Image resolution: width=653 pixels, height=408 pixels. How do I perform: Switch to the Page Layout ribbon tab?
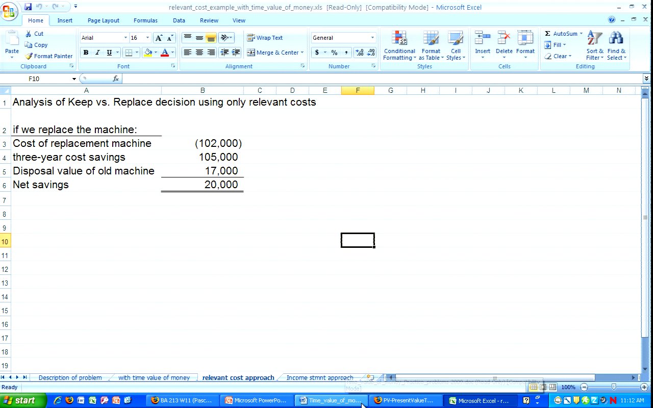103,20
